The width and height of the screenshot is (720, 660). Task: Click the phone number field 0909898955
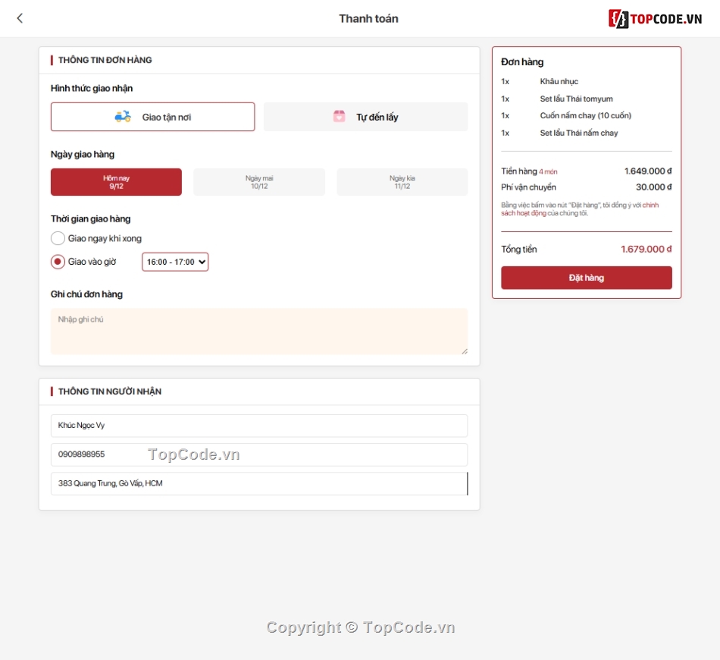pos(259,454)
